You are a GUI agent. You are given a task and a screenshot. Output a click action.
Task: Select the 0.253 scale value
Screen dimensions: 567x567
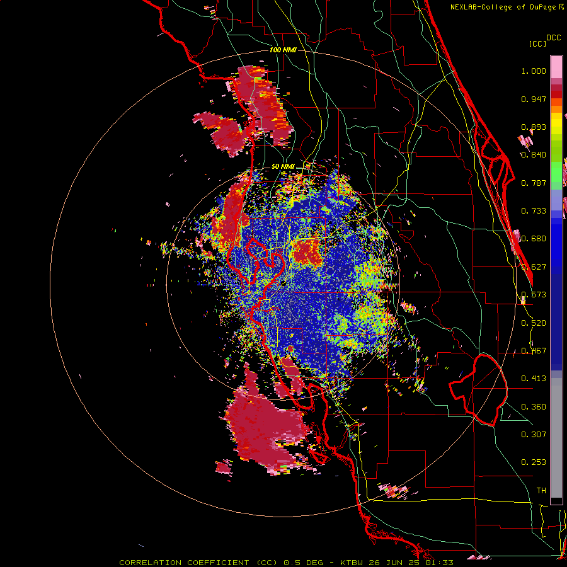[x=534, y=462]
